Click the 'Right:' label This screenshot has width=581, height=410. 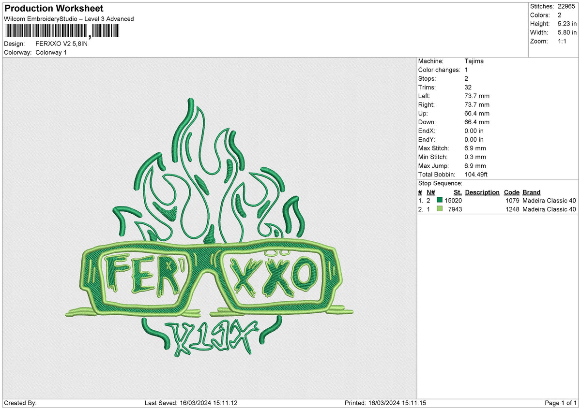point(427,104)
